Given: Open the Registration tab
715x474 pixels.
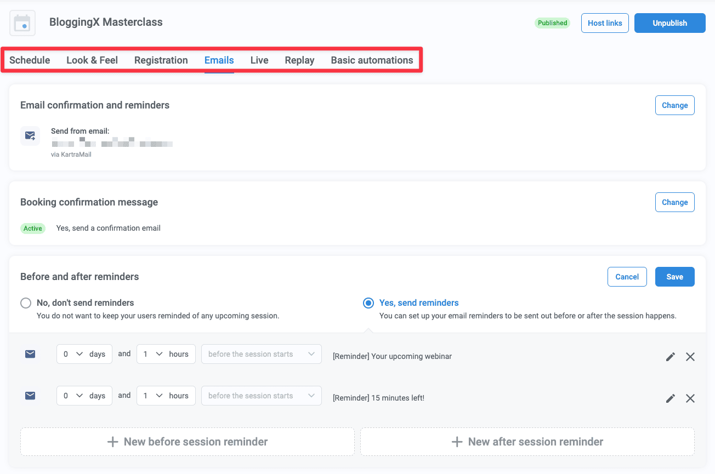Looking at the screenshot, I should [x=161, y=60].
